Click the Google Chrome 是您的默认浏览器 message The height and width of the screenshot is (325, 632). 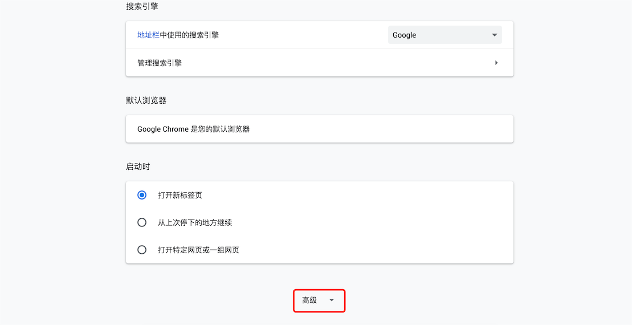tap(193, 129)
